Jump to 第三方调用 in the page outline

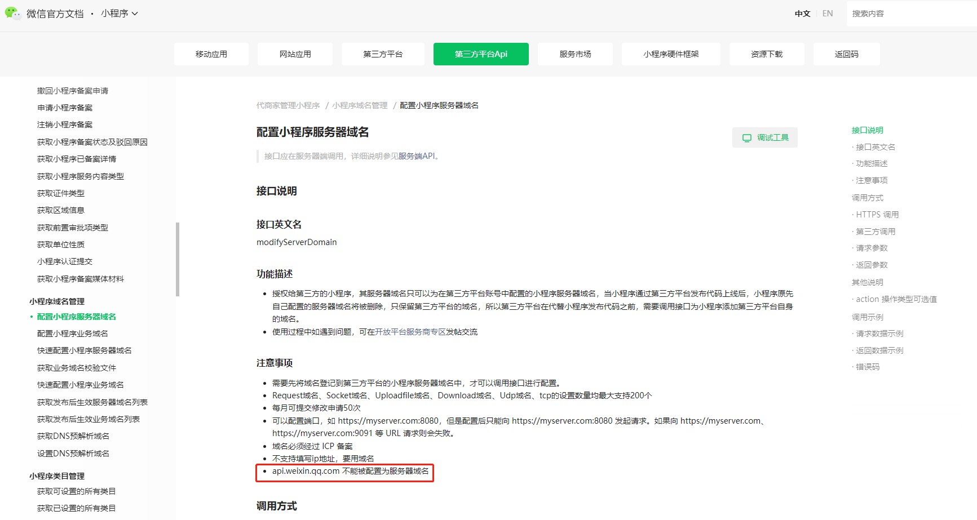876,232
